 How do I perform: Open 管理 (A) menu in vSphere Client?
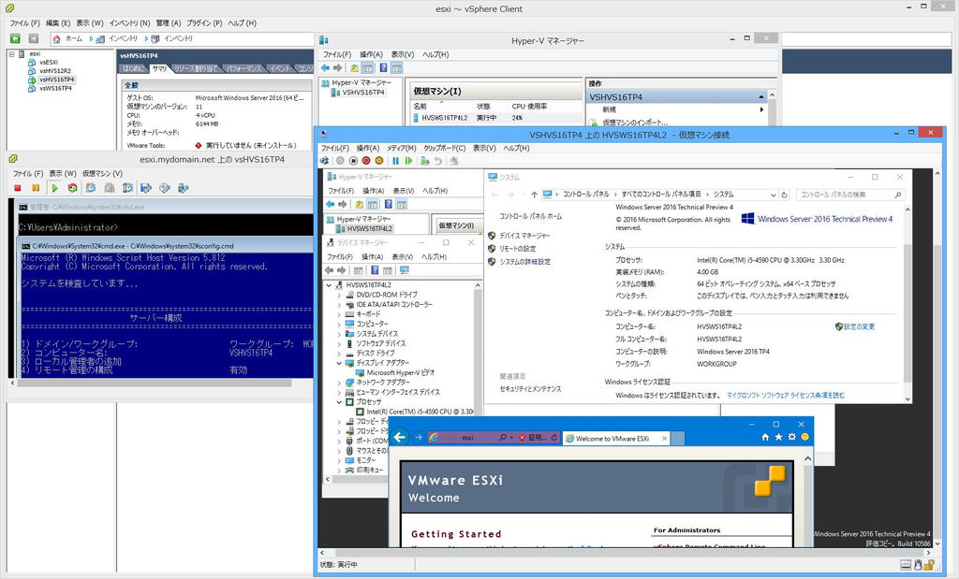point(169,23)
